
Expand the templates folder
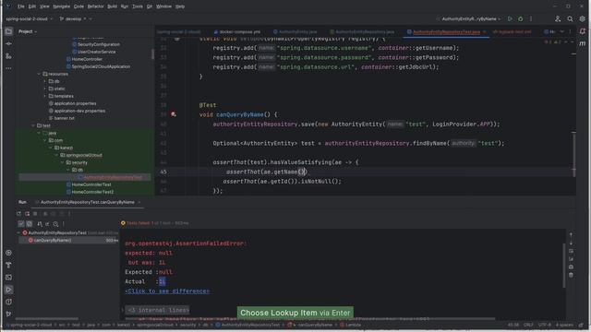pyautogui.click(x=45, y=96)
